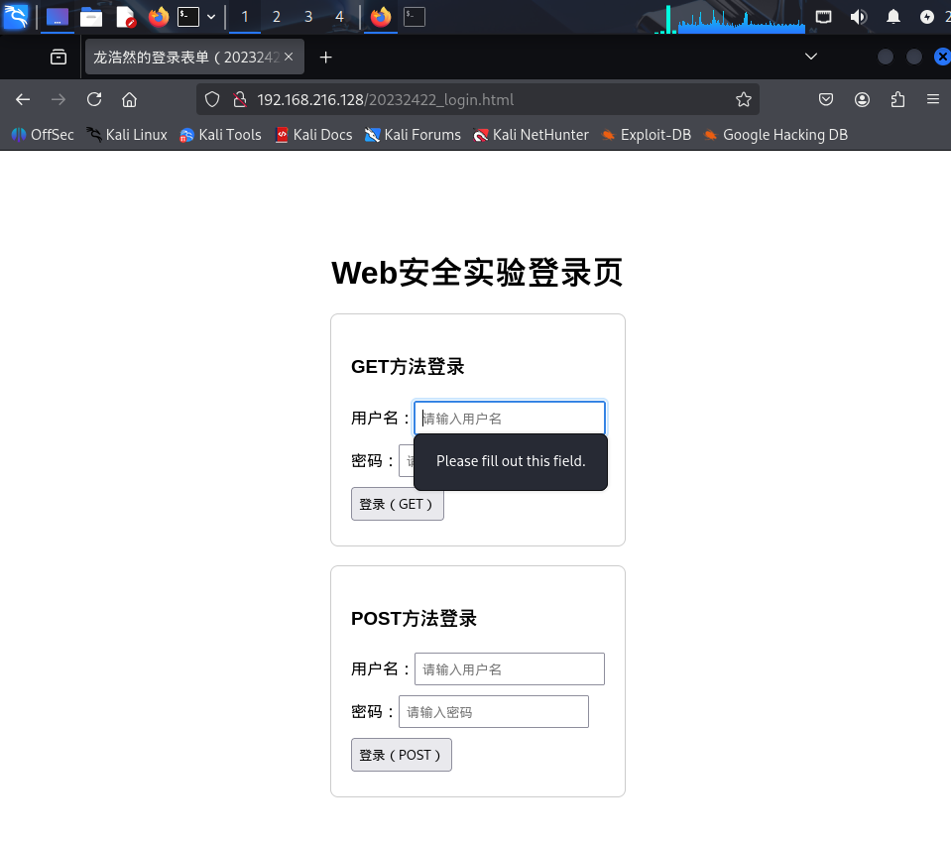The height and width of the screenshot is (845, 951).
Task: Open the Kali applications menu icon
Action: click(16, 17)
